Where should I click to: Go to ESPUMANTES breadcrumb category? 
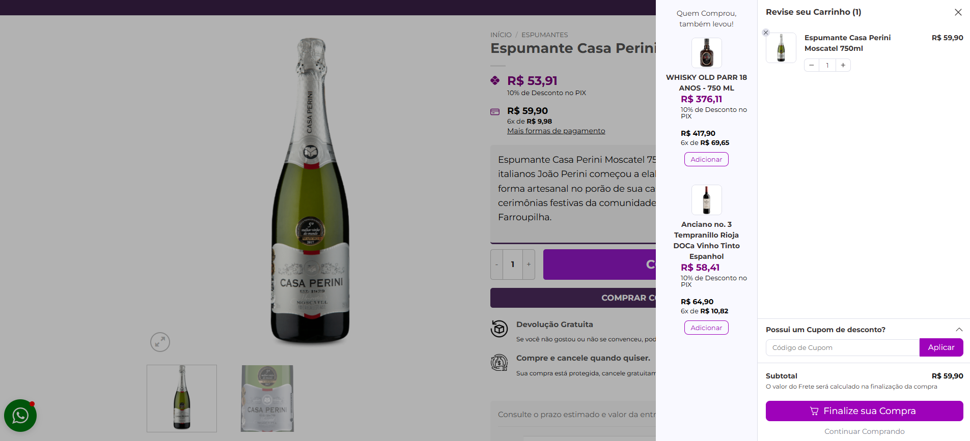(x=544, y=35)
